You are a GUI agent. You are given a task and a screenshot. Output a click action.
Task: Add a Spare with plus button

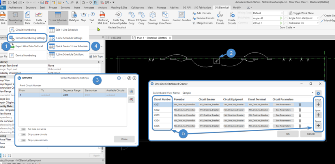click(318, 115)
